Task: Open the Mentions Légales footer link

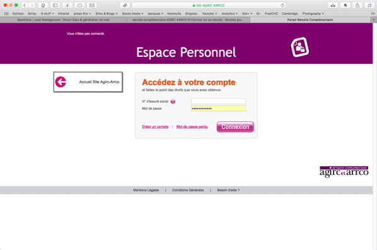Action: pos(146,190)
